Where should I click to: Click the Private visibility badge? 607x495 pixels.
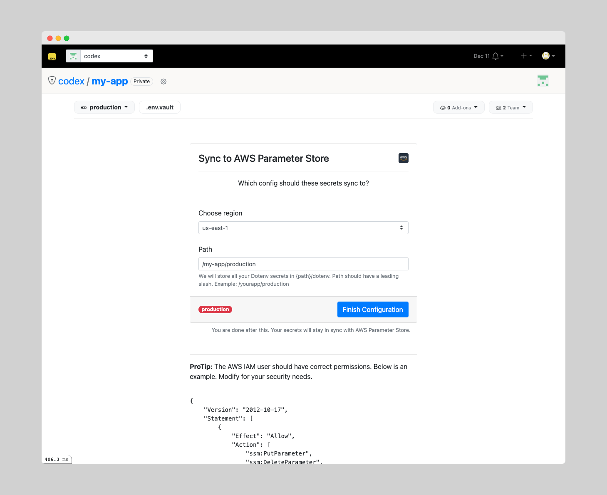point(142,82)
